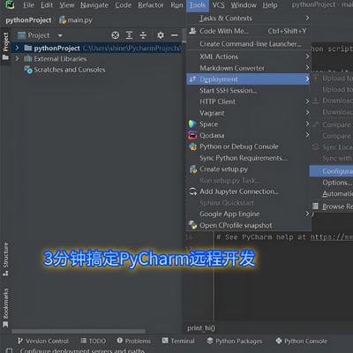Click the Collapse All icon in Project panel

click(x=143, y=35)
